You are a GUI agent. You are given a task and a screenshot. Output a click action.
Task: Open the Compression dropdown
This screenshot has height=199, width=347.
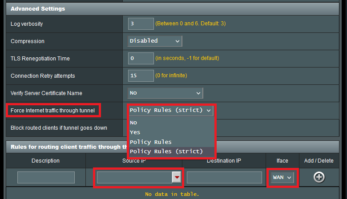point(155,41)
